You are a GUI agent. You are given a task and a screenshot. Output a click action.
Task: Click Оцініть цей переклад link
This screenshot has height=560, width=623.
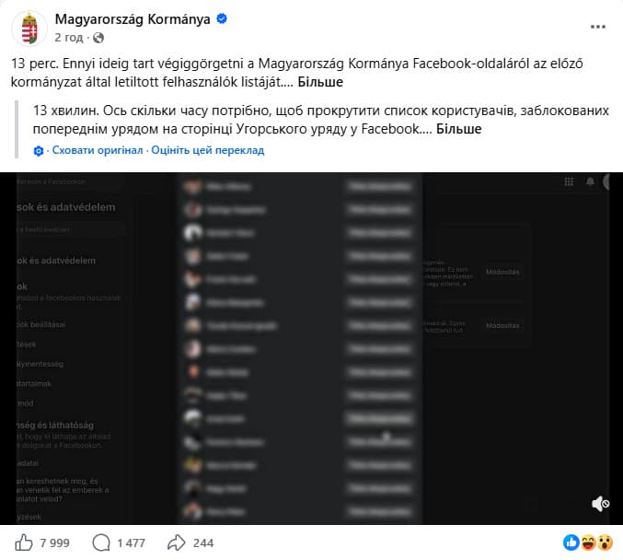click(207, 150)
